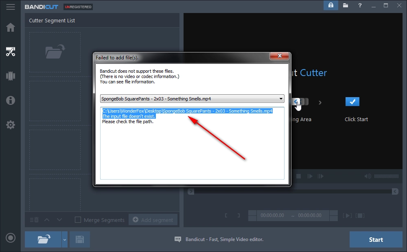
Task: Open output folder icon in title bar
Action: click(x=346, y=5)
